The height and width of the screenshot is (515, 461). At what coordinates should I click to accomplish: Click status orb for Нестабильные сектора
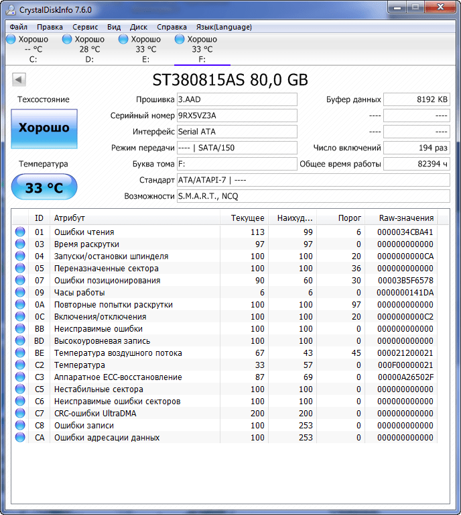(x=20, y=389)
